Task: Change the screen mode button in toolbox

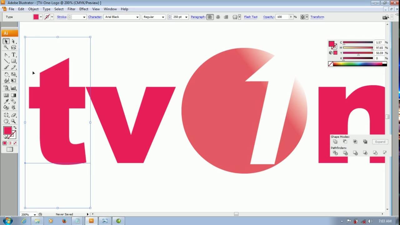Action: click(x=10, y=149)
